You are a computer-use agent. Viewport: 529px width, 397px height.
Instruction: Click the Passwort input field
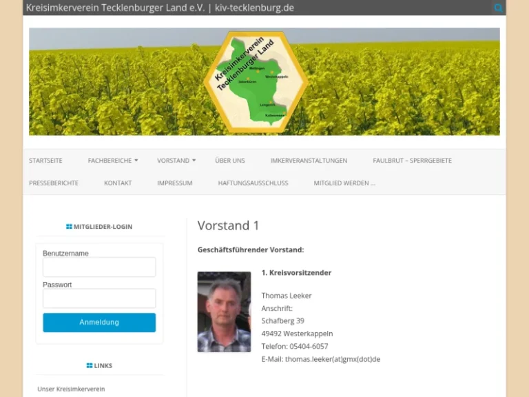[99, 298]
